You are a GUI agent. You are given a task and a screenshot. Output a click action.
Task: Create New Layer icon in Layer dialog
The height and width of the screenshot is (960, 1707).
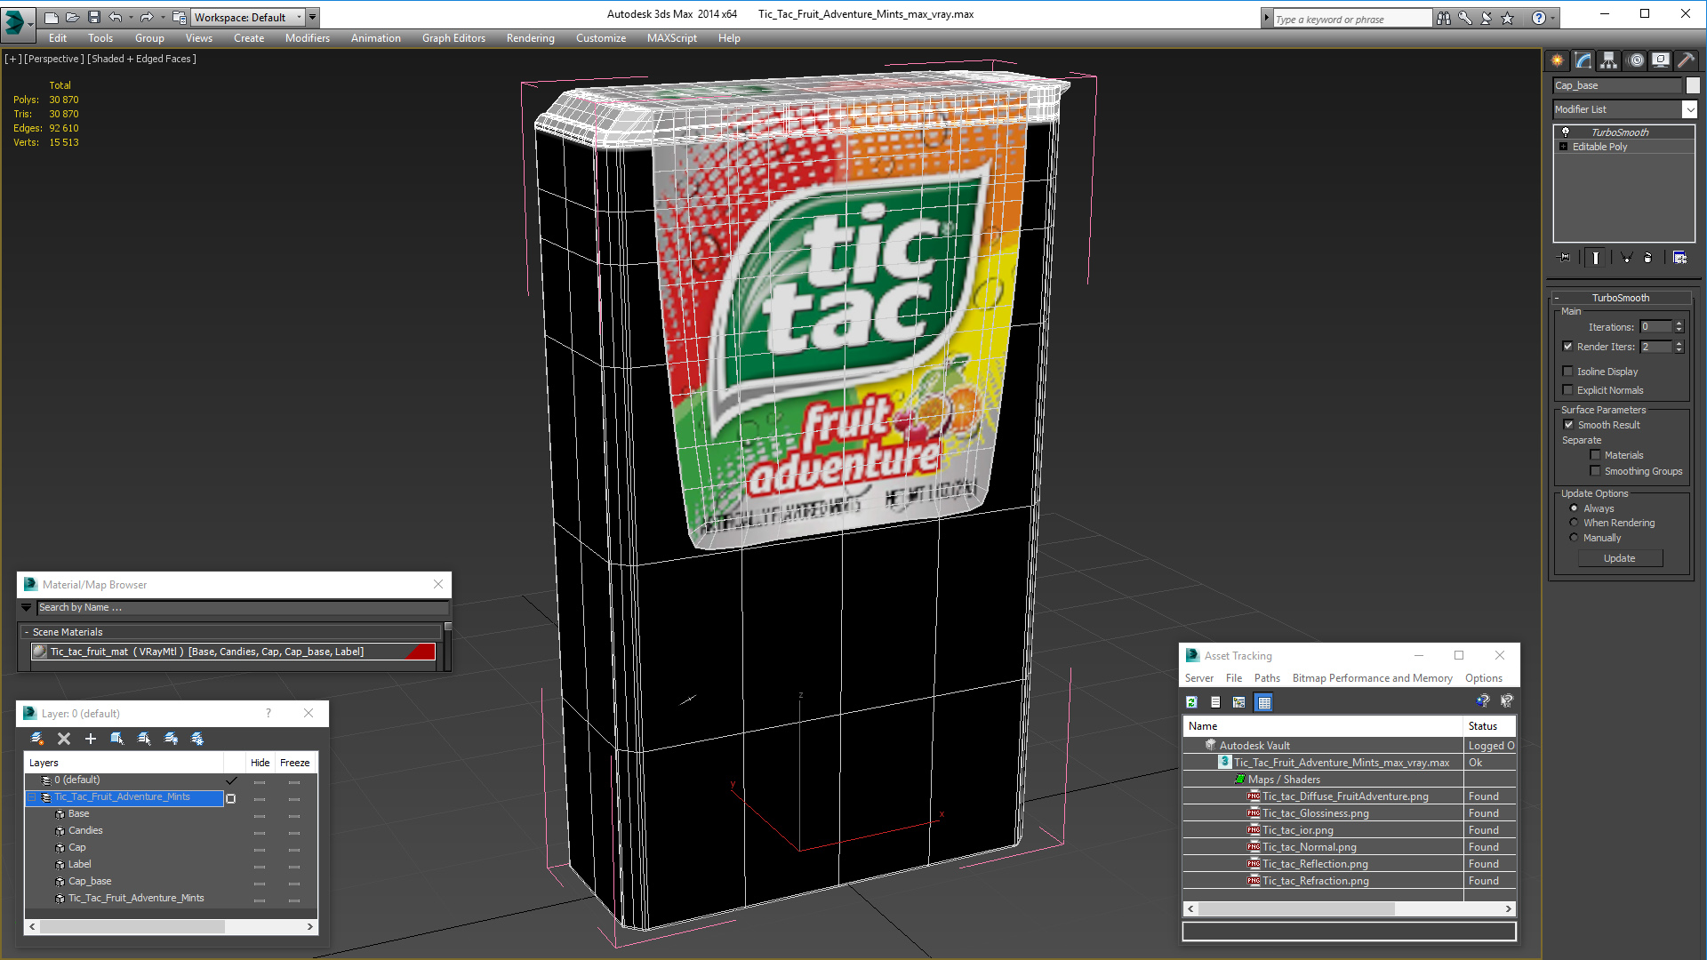point(37,739)
